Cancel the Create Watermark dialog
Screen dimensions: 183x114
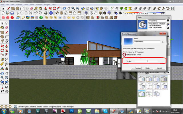tap(160, 68)
